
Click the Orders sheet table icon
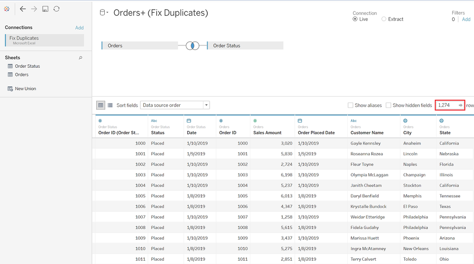[x=10, y=75]
